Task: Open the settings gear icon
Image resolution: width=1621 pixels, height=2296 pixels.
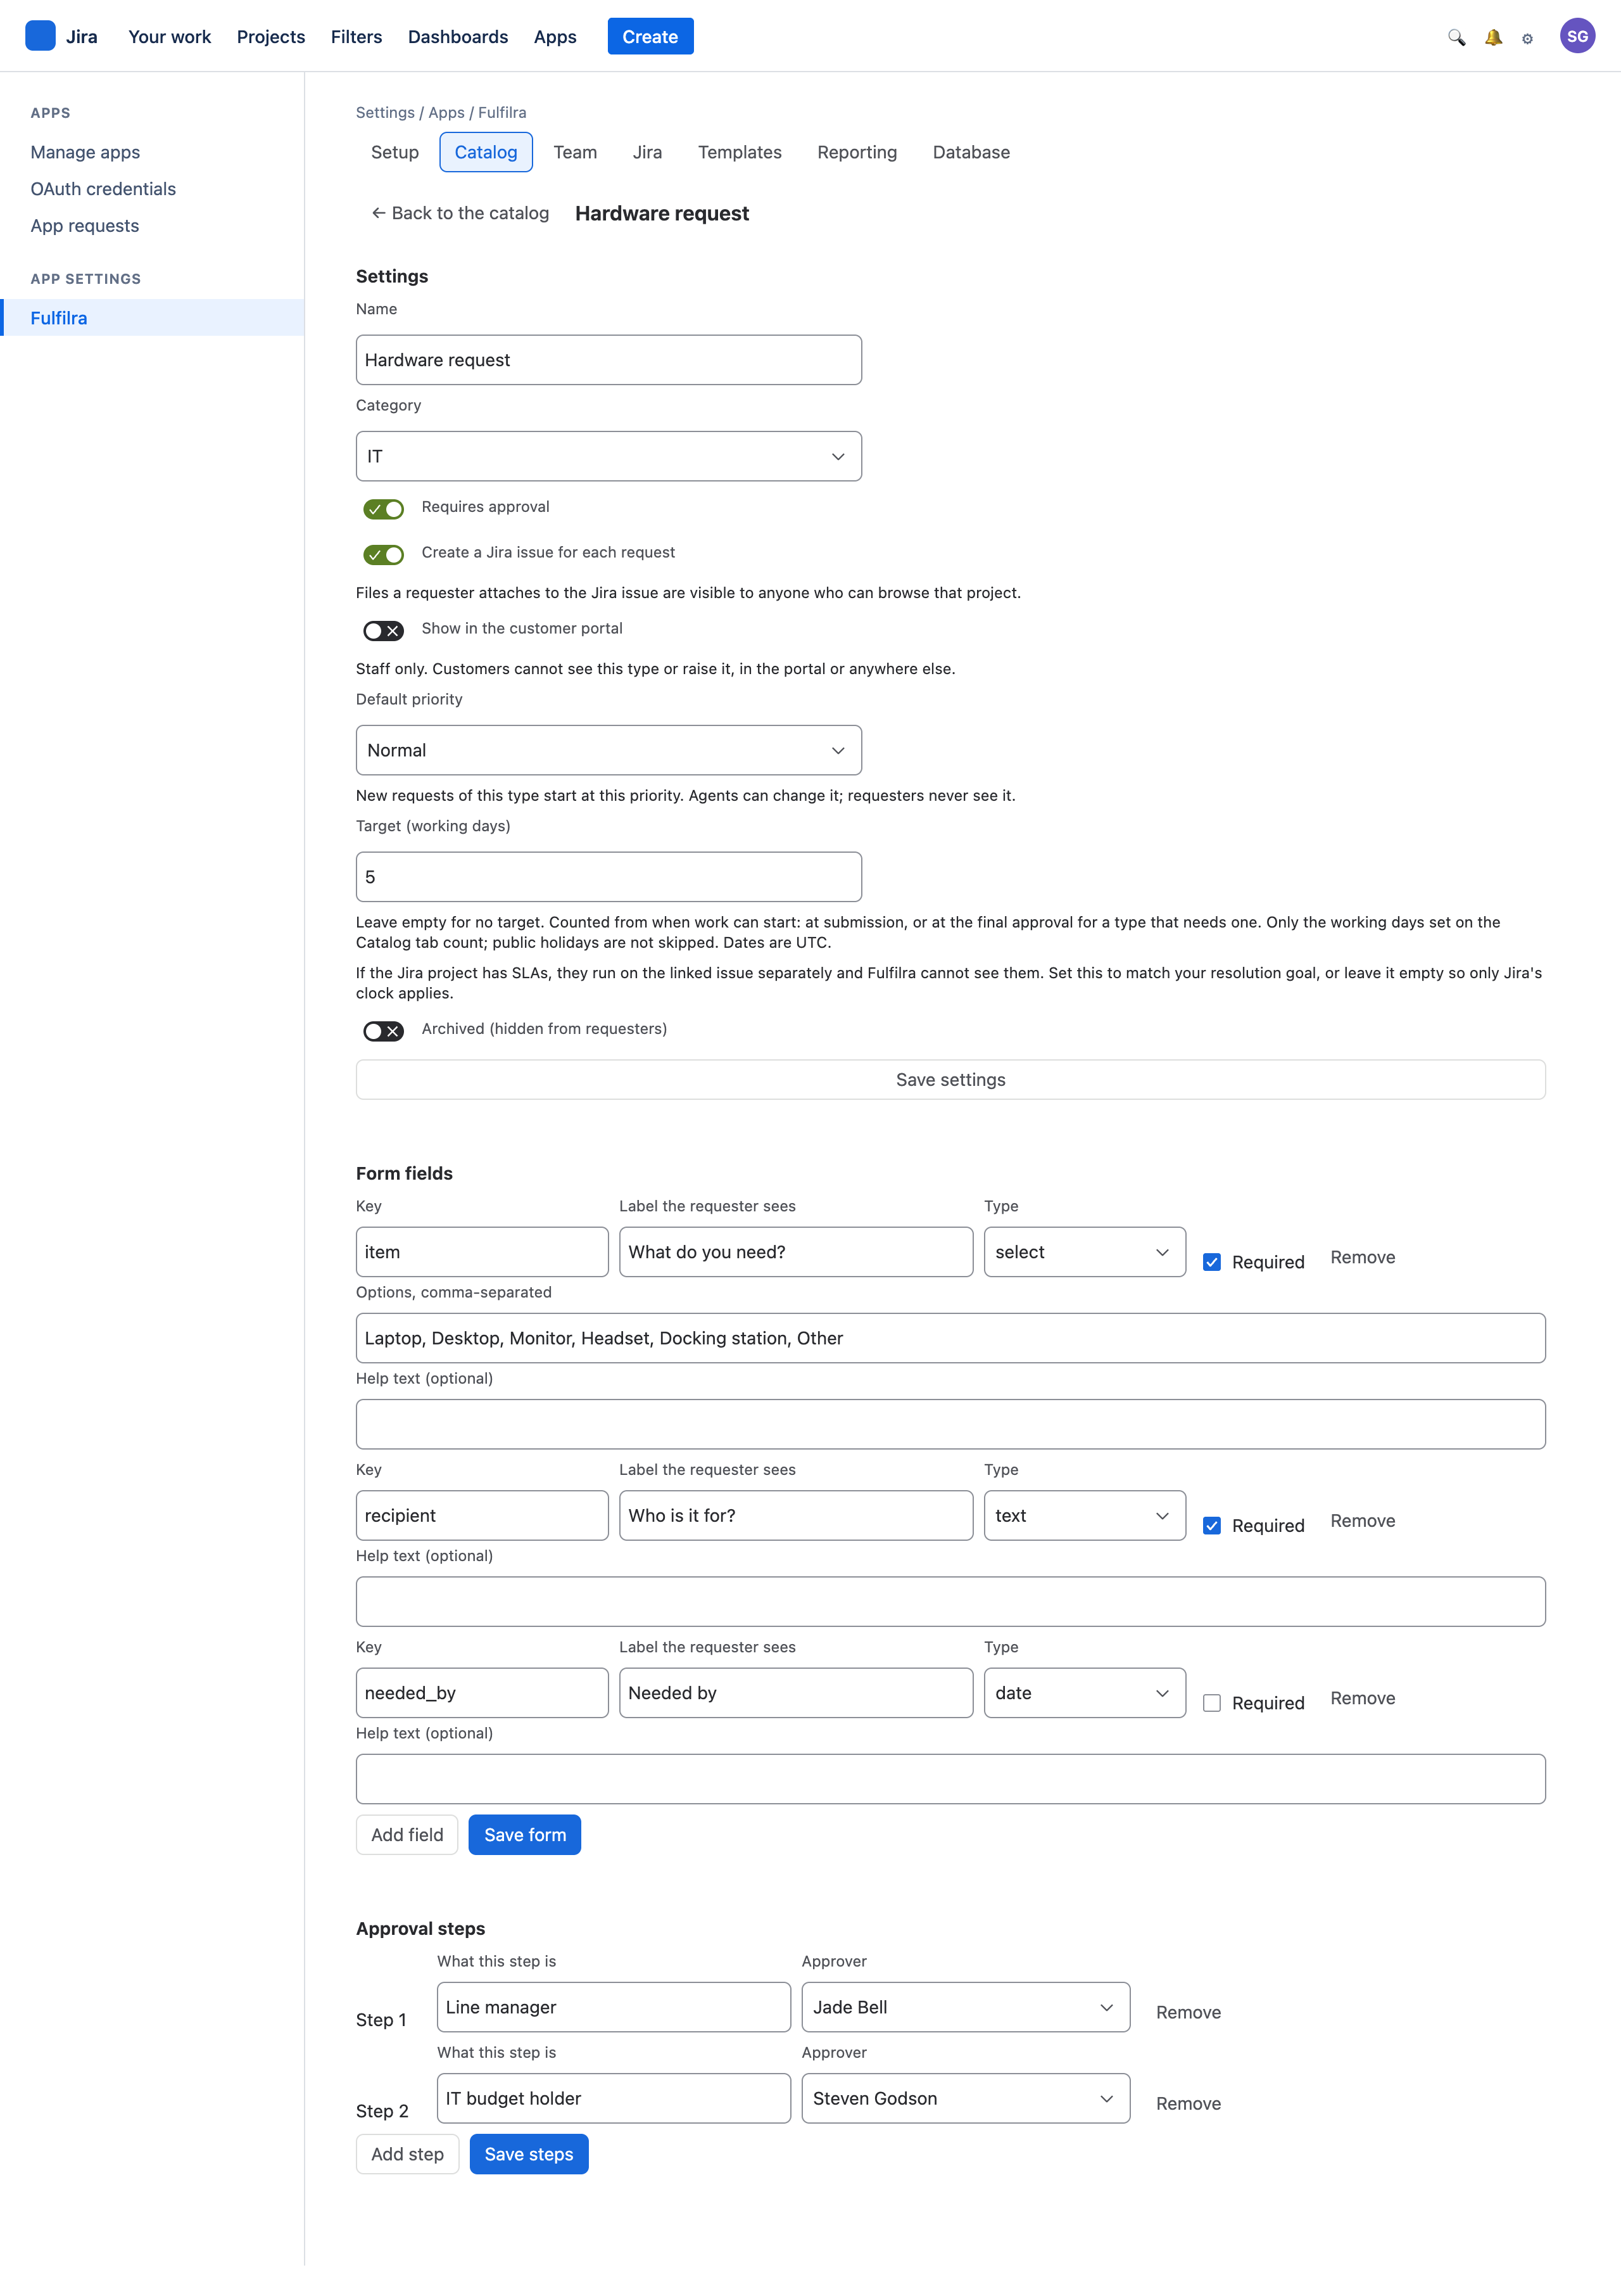Action: pos(1527,38)
